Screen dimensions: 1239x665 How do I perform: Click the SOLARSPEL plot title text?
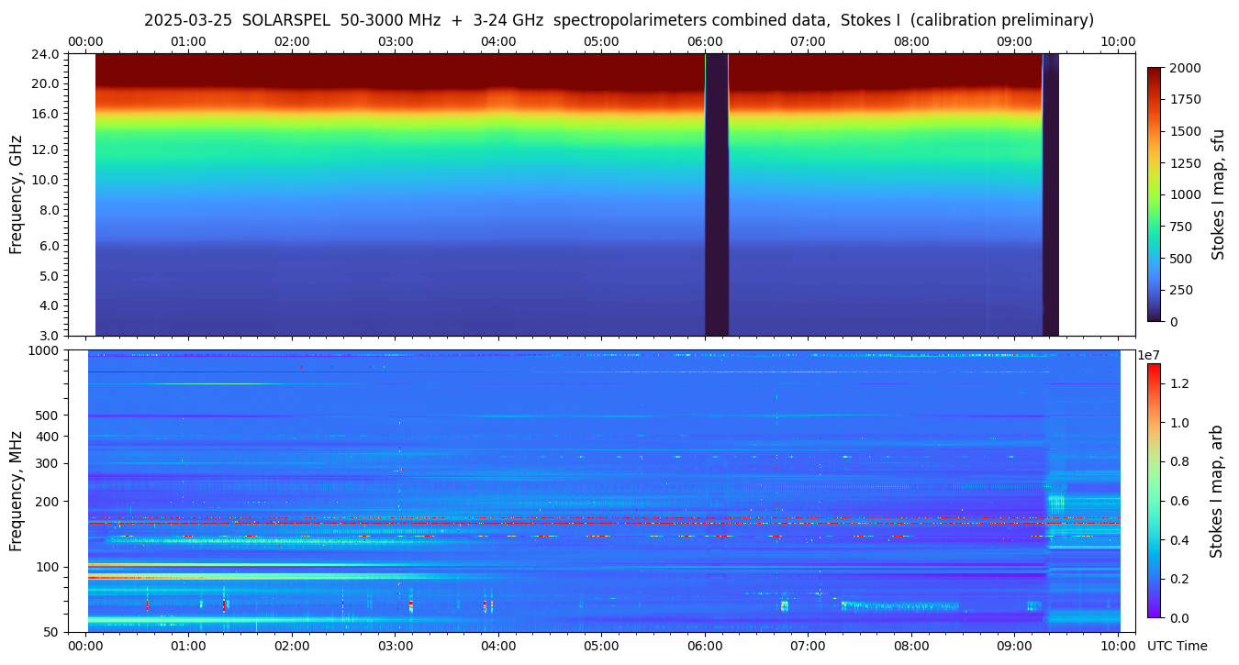[x=619, y=20]
